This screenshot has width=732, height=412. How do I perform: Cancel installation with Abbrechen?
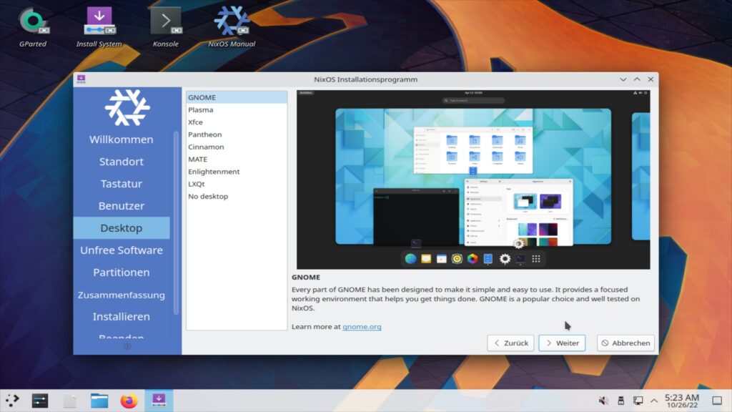625,343
